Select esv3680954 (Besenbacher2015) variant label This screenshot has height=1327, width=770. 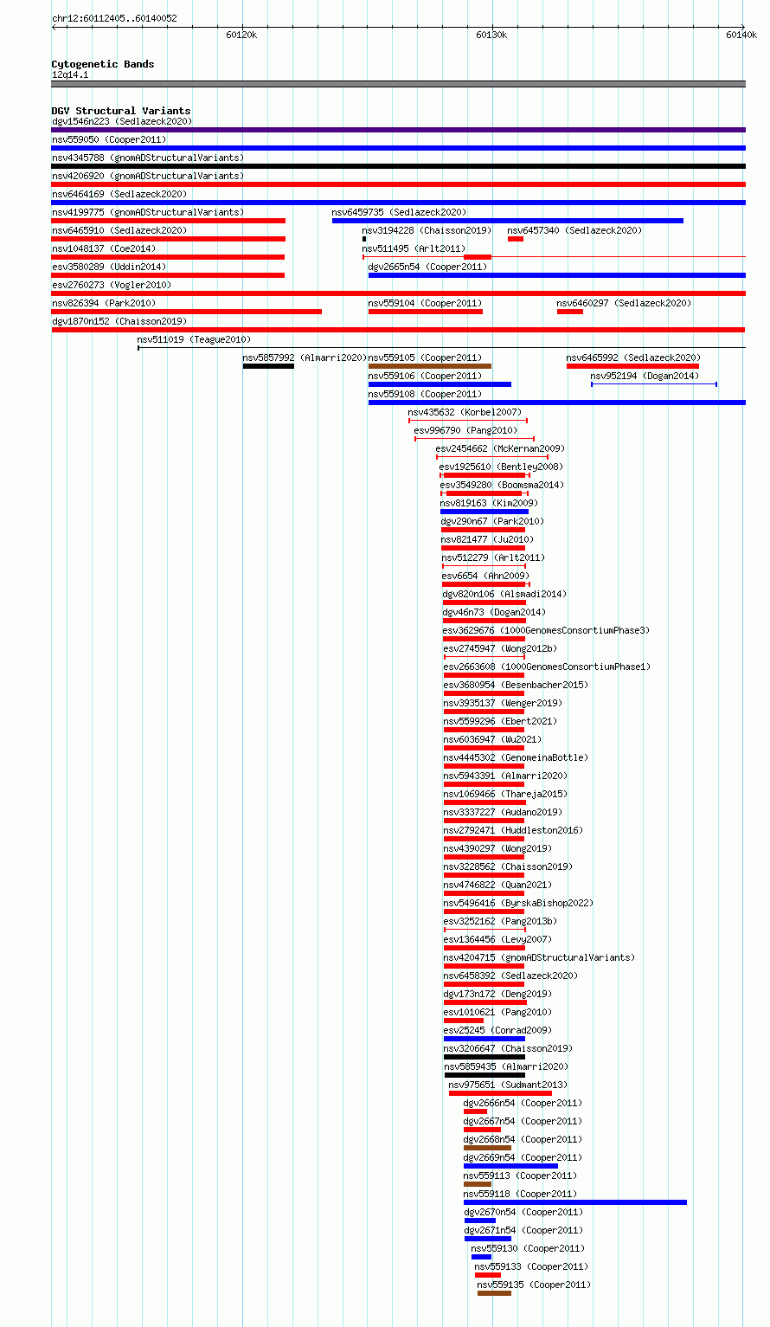pyautogui.click(x=516, y=685)
